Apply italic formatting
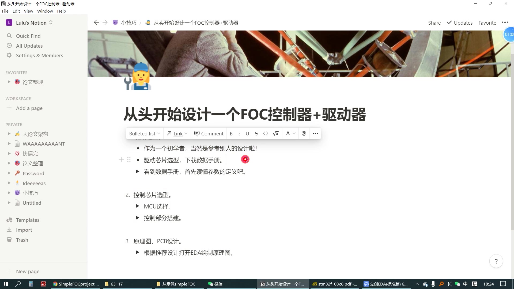 coord(239,133)
